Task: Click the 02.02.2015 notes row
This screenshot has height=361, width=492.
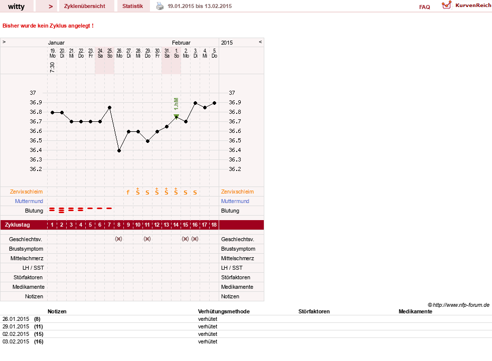Action: pos(246,334)
